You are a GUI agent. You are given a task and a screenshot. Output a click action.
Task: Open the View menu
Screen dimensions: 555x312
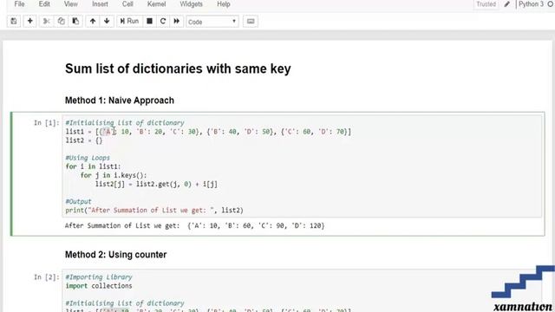(x=71, y=4)
